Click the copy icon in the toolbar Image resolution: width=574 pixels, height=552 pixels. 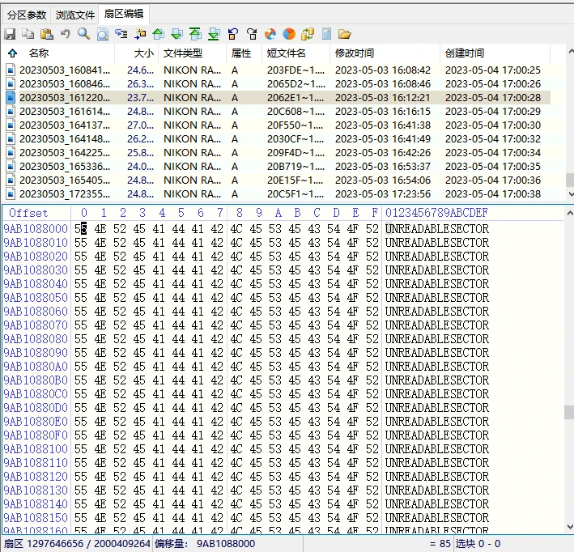(28, 34)
